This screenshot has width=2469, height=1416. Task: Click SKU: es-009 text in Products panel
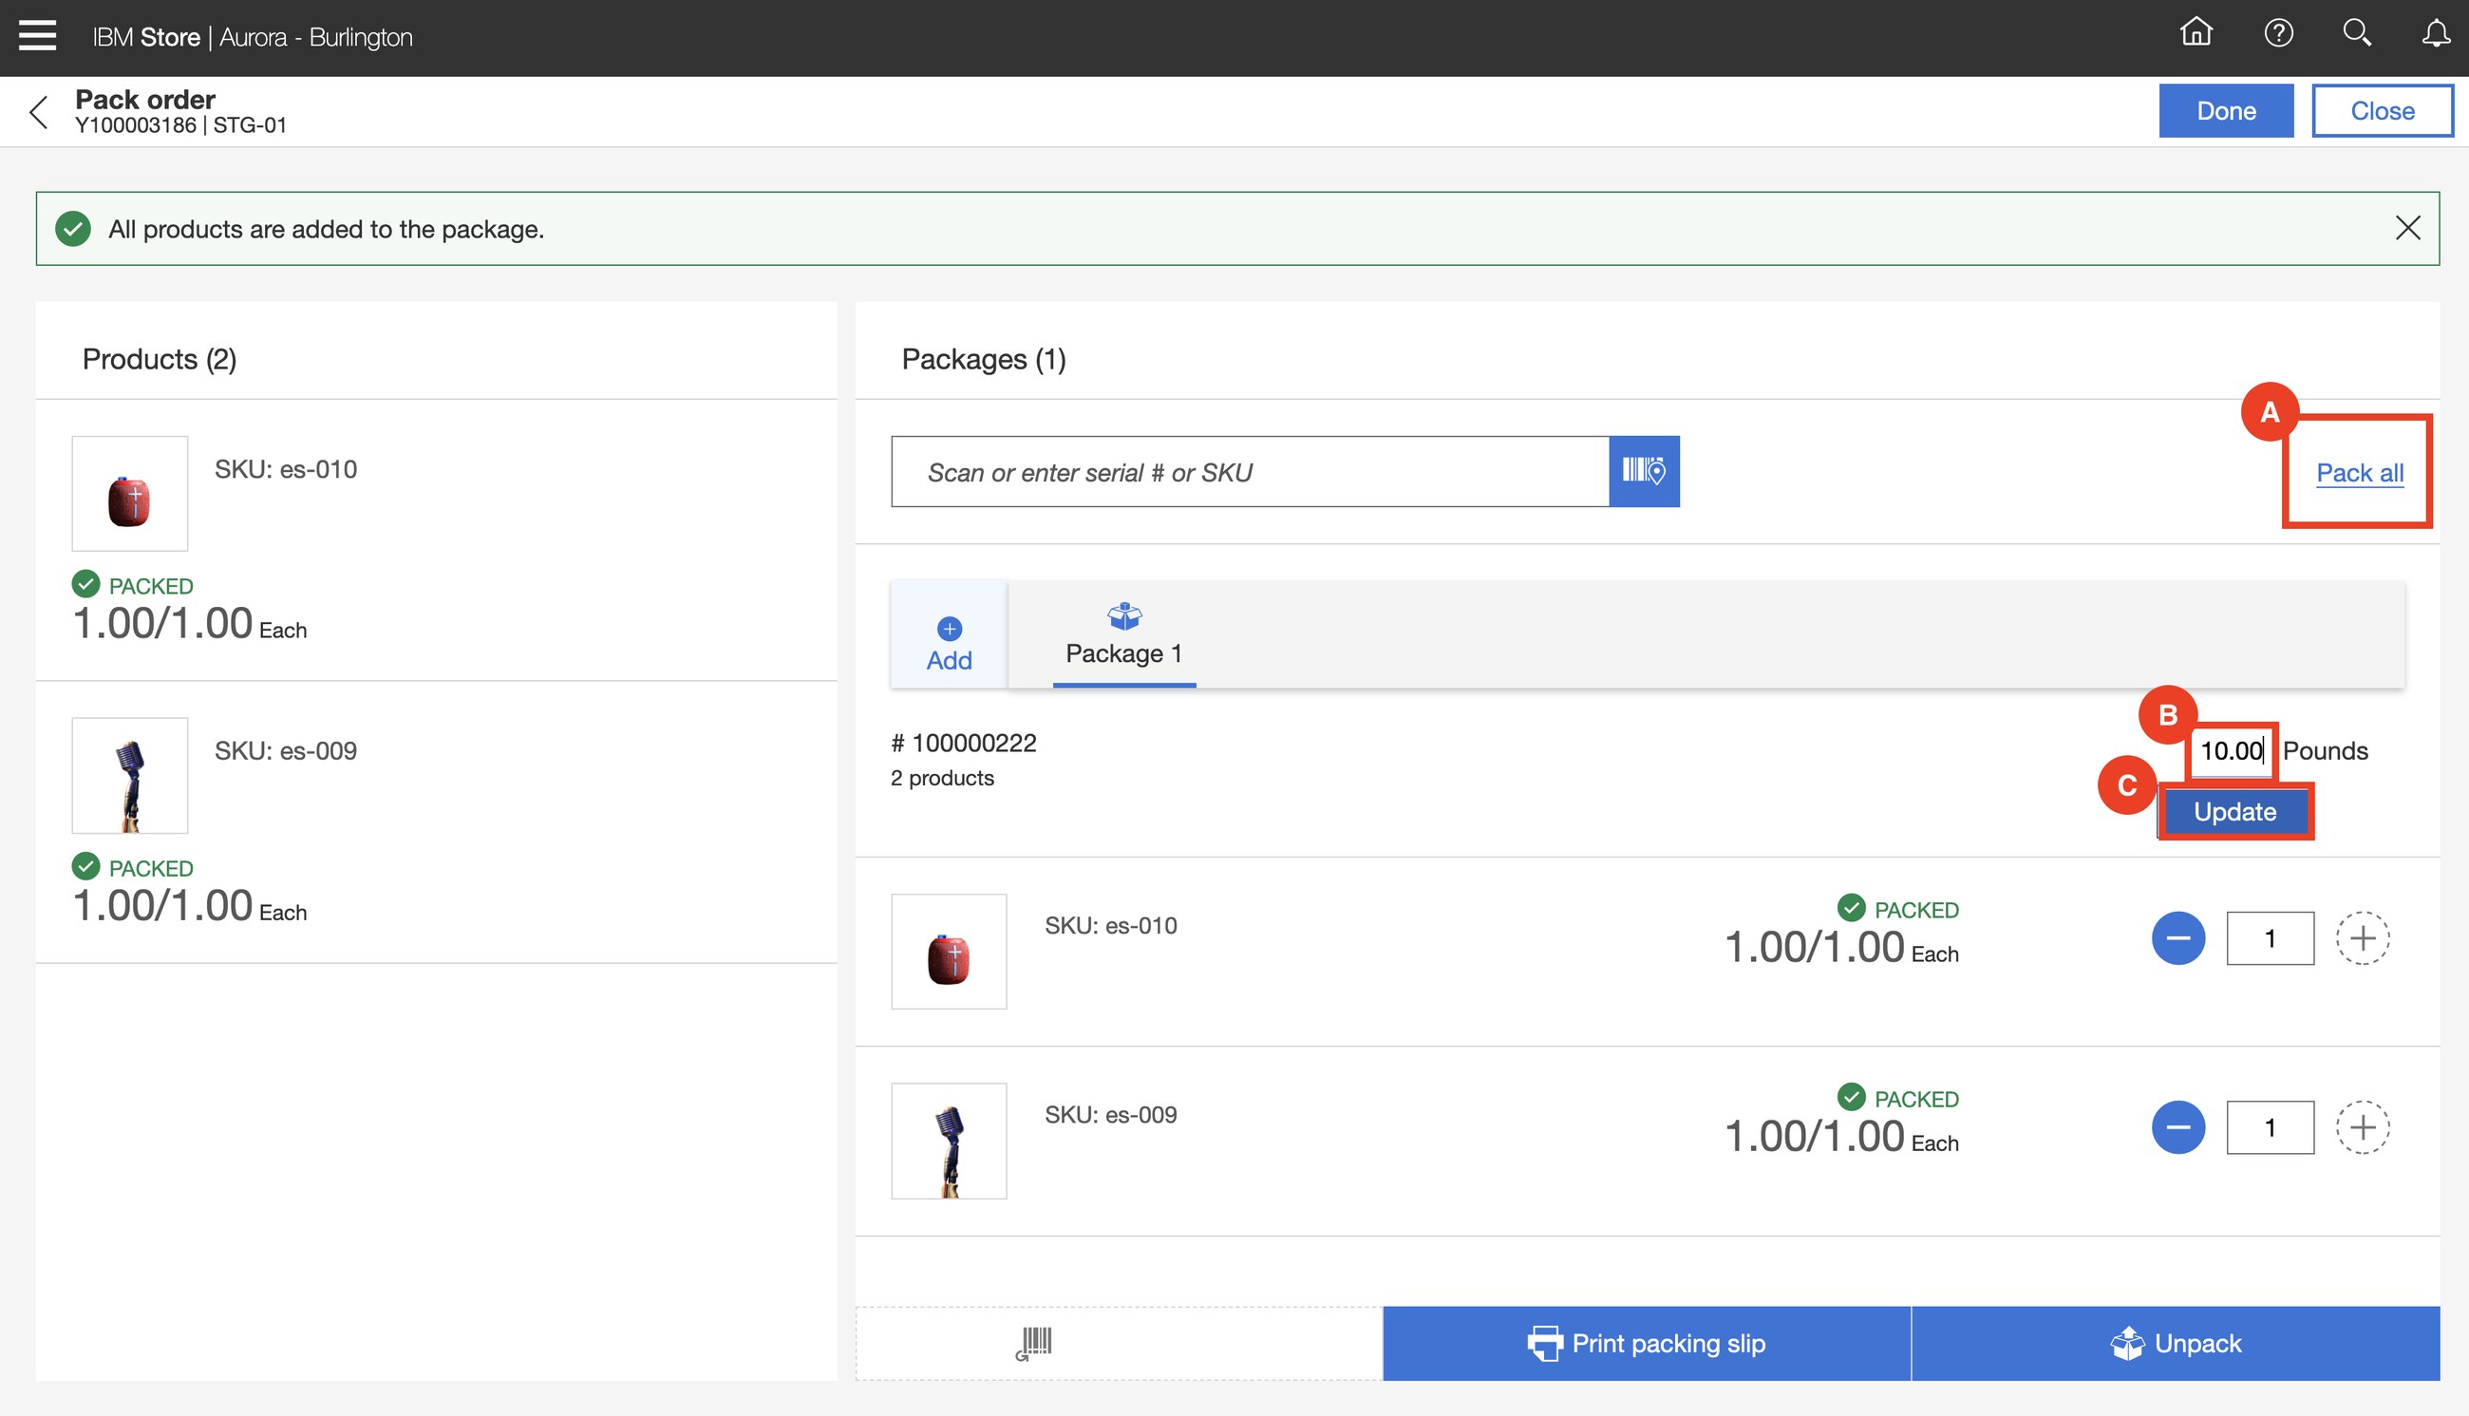[x=286, y=752]
